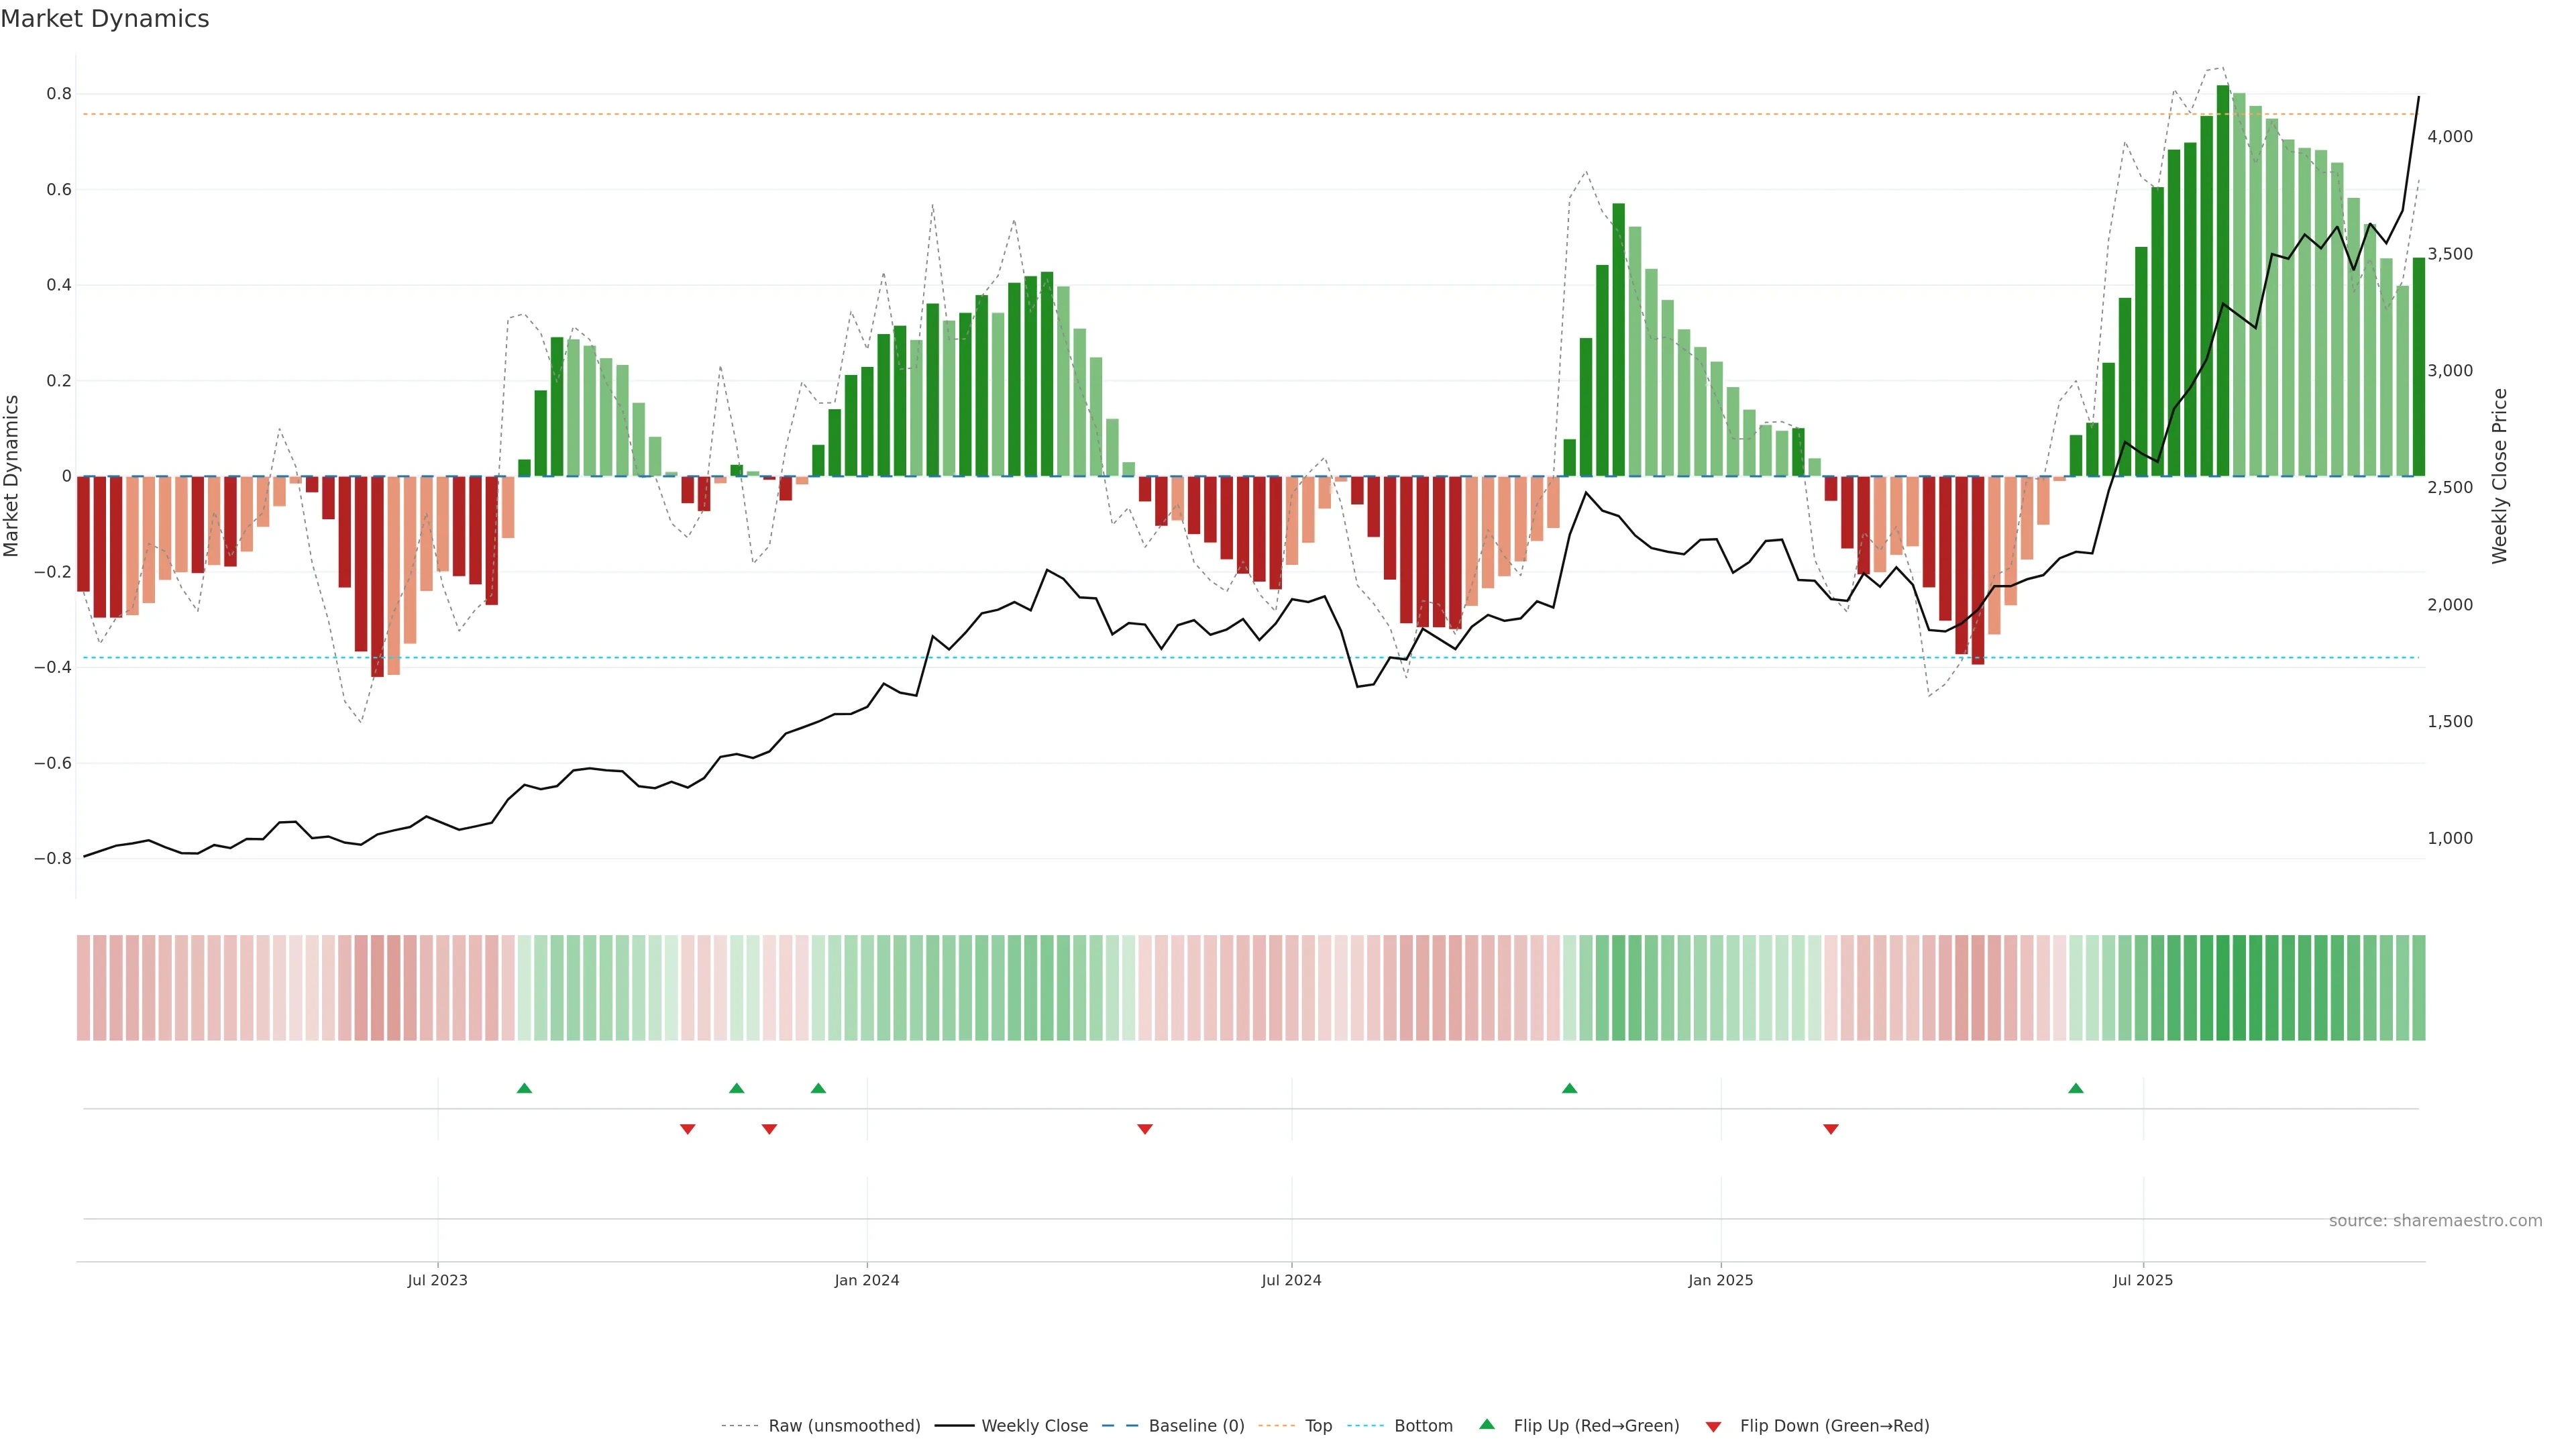The height and width of the screenshot is (1449, 2576).
Task: Click the 4,000 label on the price axis
Action: coord(2450,136)
